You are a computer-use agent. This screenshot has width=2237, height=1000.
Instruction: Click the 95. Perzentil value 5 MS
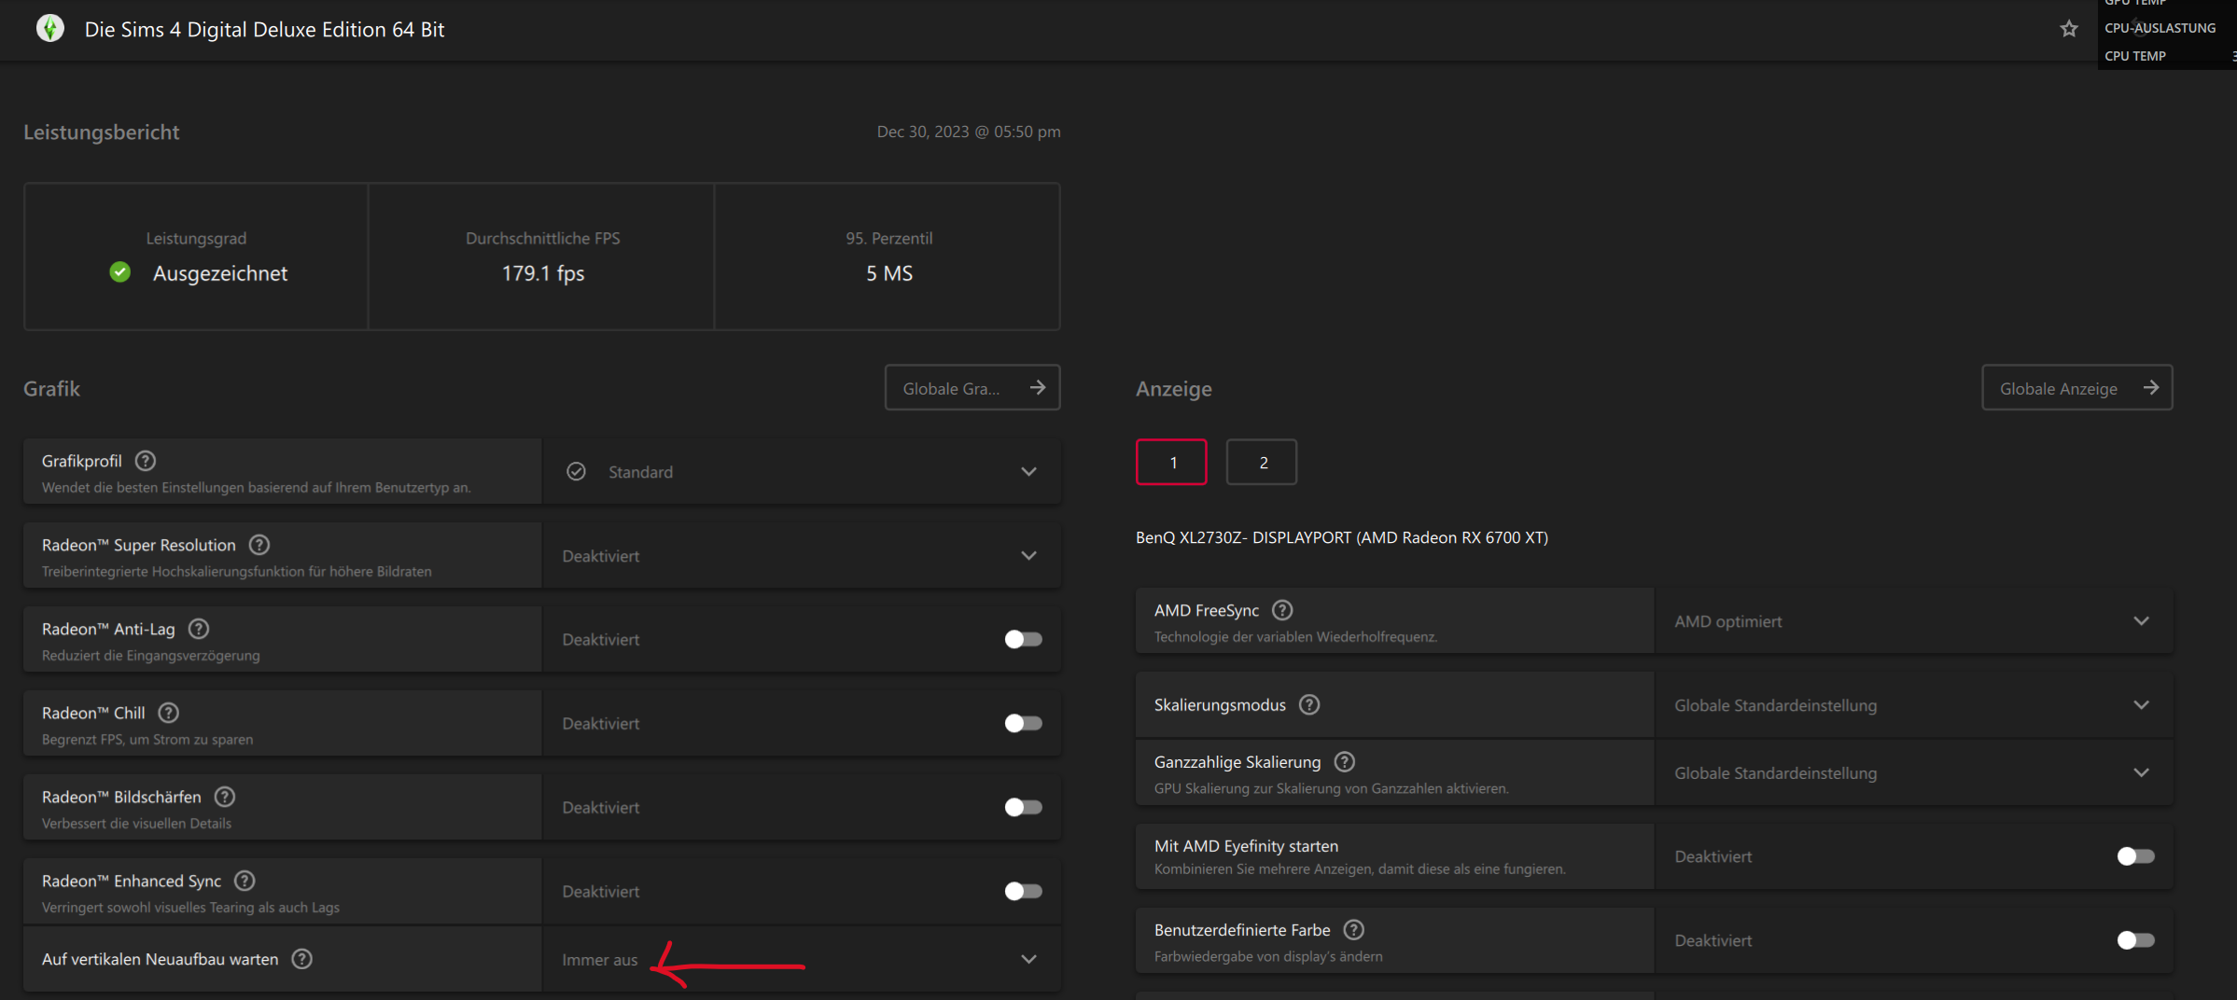(x=889, y=273)
